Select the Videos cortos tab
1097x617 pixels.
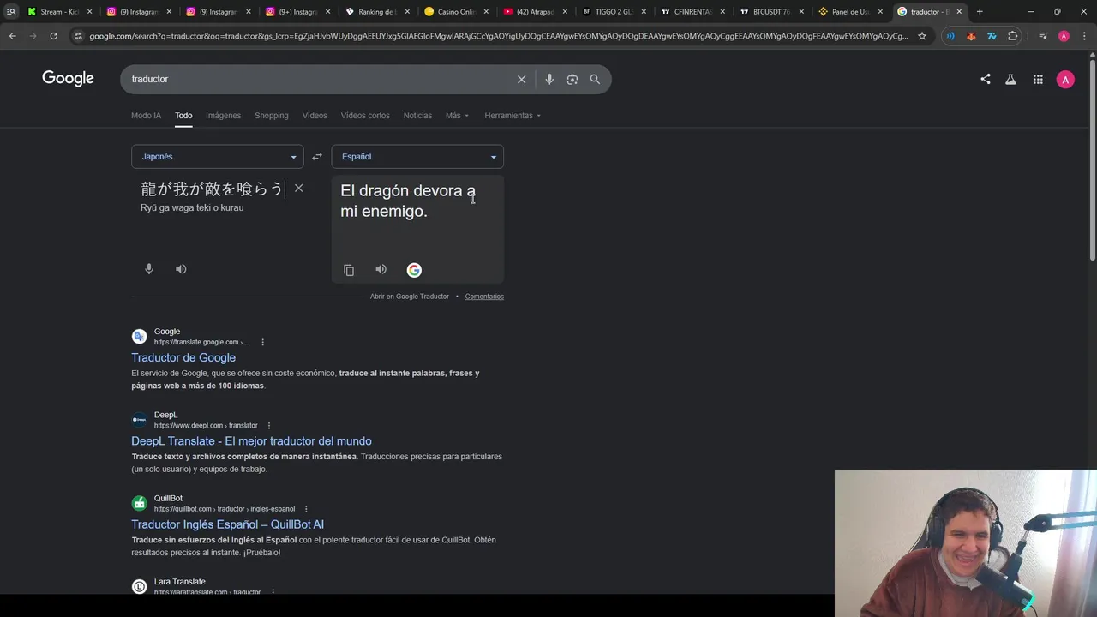tap(365, 116)
